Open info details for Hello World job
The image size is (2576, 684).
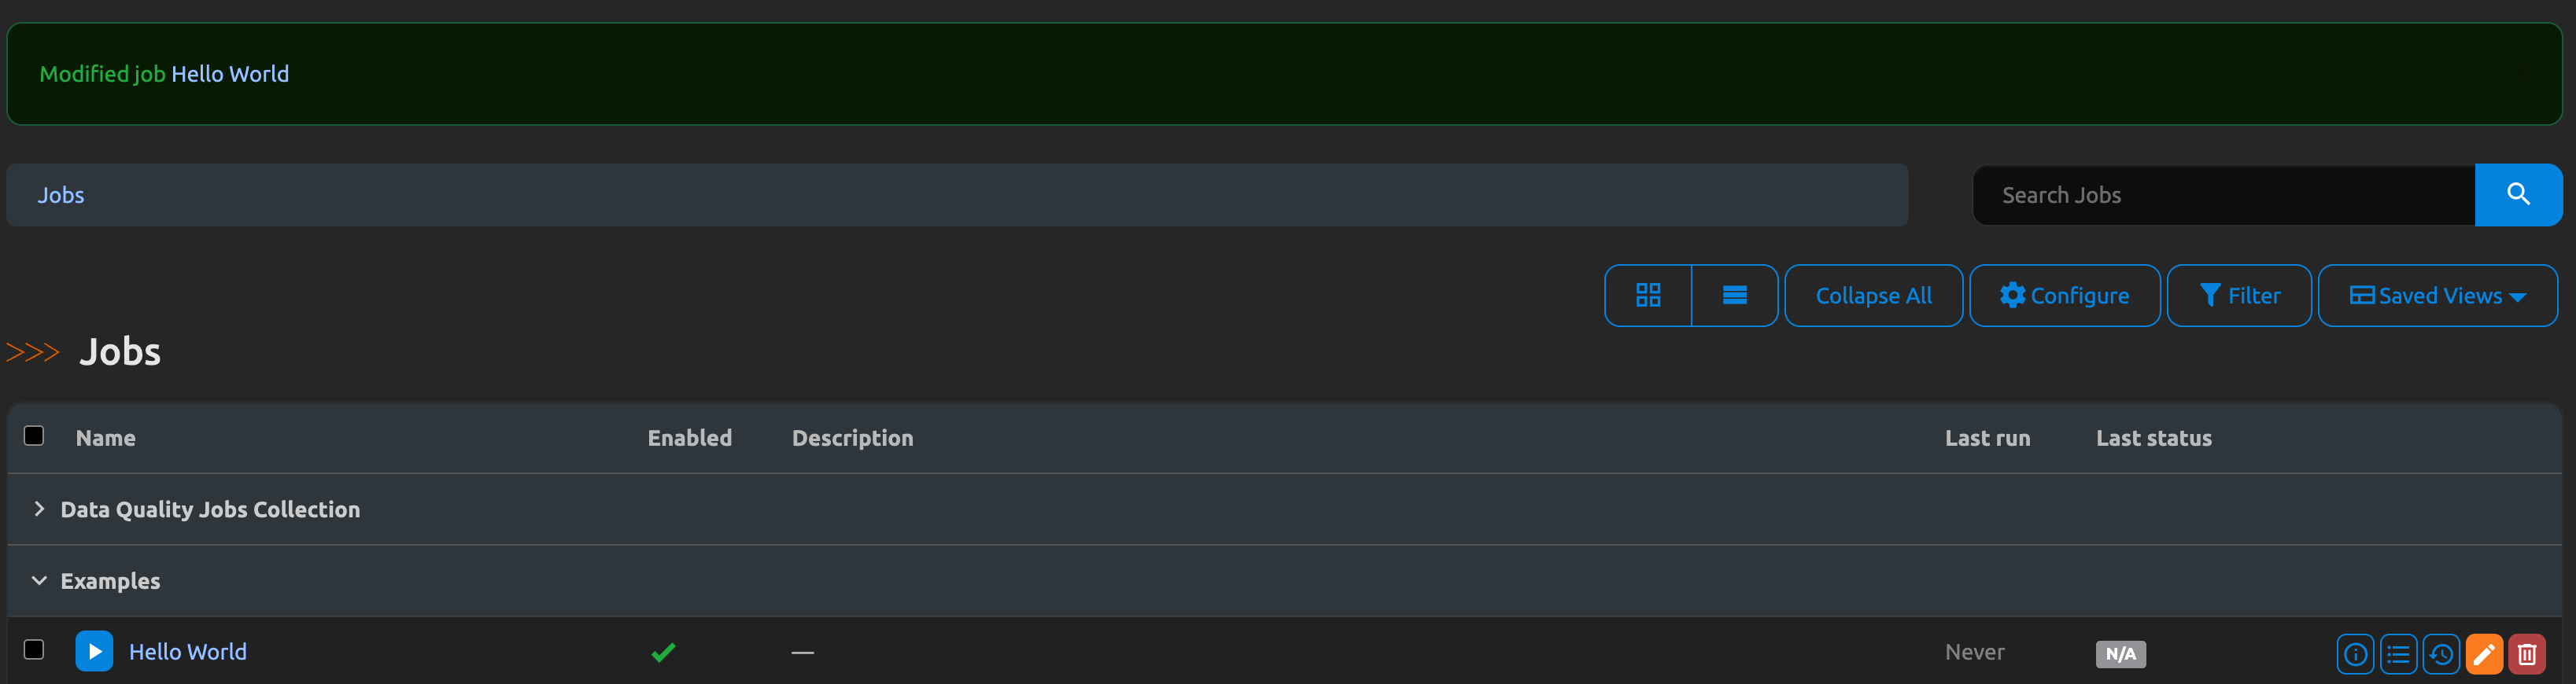[2356, 654]
